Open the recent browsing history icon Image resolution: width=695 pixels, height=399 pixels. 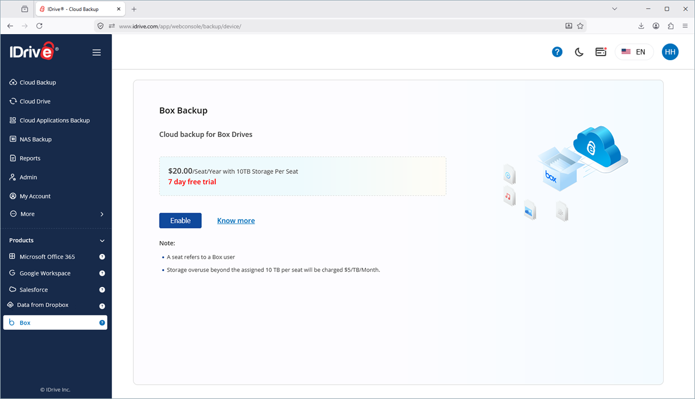pos(24,9)
